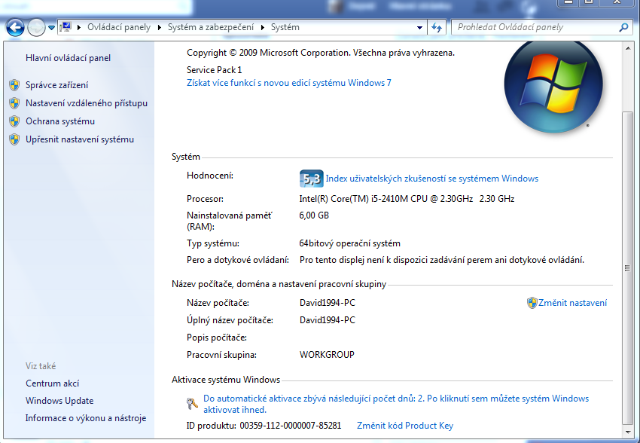This screenshot has width=640, height=443.
Task: Open Získat více funkcí s novou edicí link
Action: (x=289, y=83)
